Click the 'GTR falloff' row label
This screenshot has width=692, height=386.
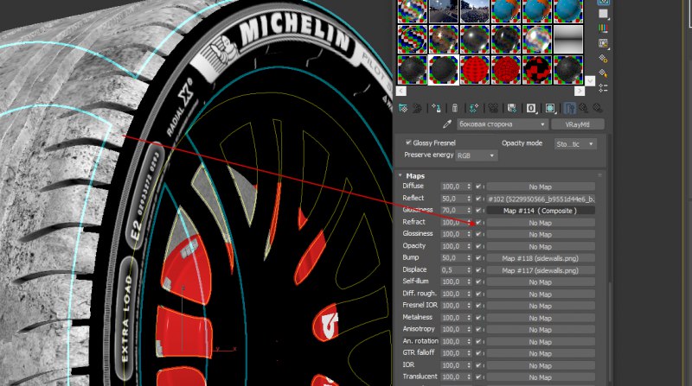click(x=419, y=352)
